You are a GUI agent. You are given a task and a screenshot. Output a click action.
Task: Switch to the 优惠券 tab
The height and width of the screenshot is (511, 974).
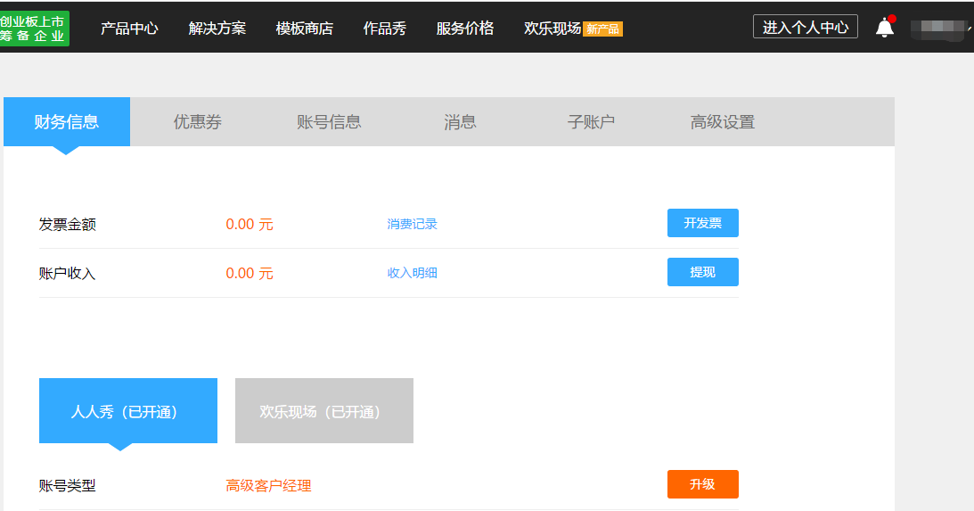(x=198, y=122)
